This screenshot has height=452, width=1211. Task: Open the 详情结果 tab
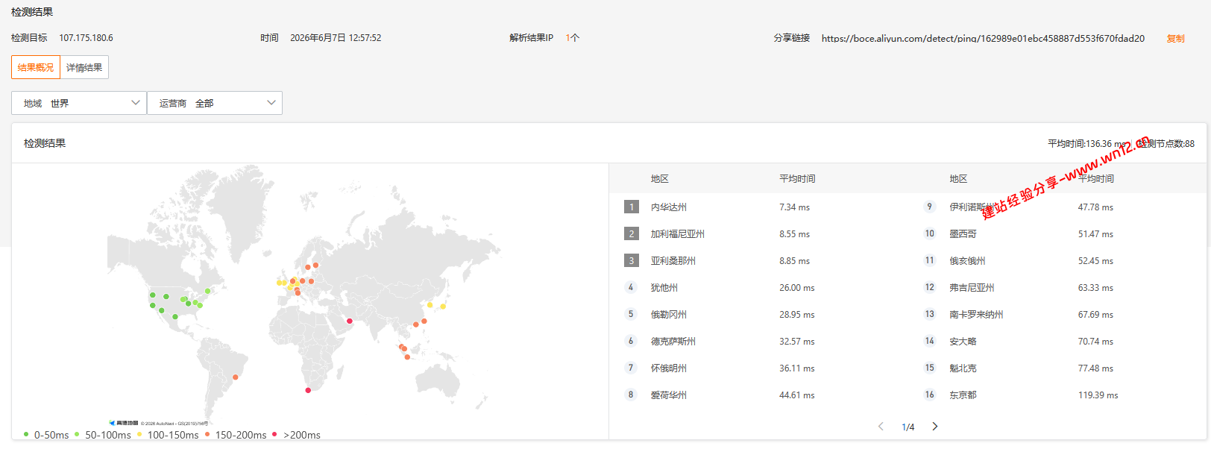click(84, 67)
